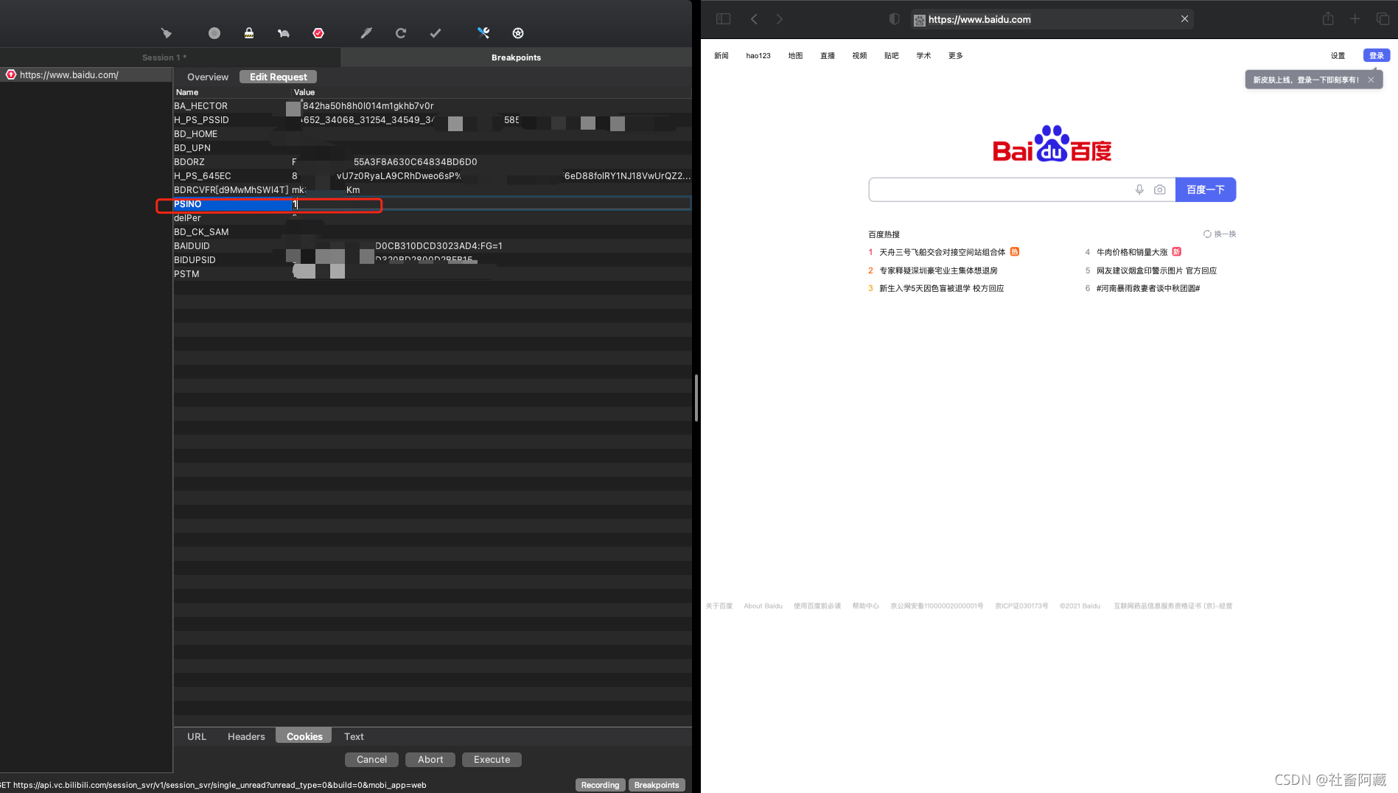The height and width of the screenshot is (793, 1398).
Task: Open the Safari share menu
Action: [x=1328, y=18]
